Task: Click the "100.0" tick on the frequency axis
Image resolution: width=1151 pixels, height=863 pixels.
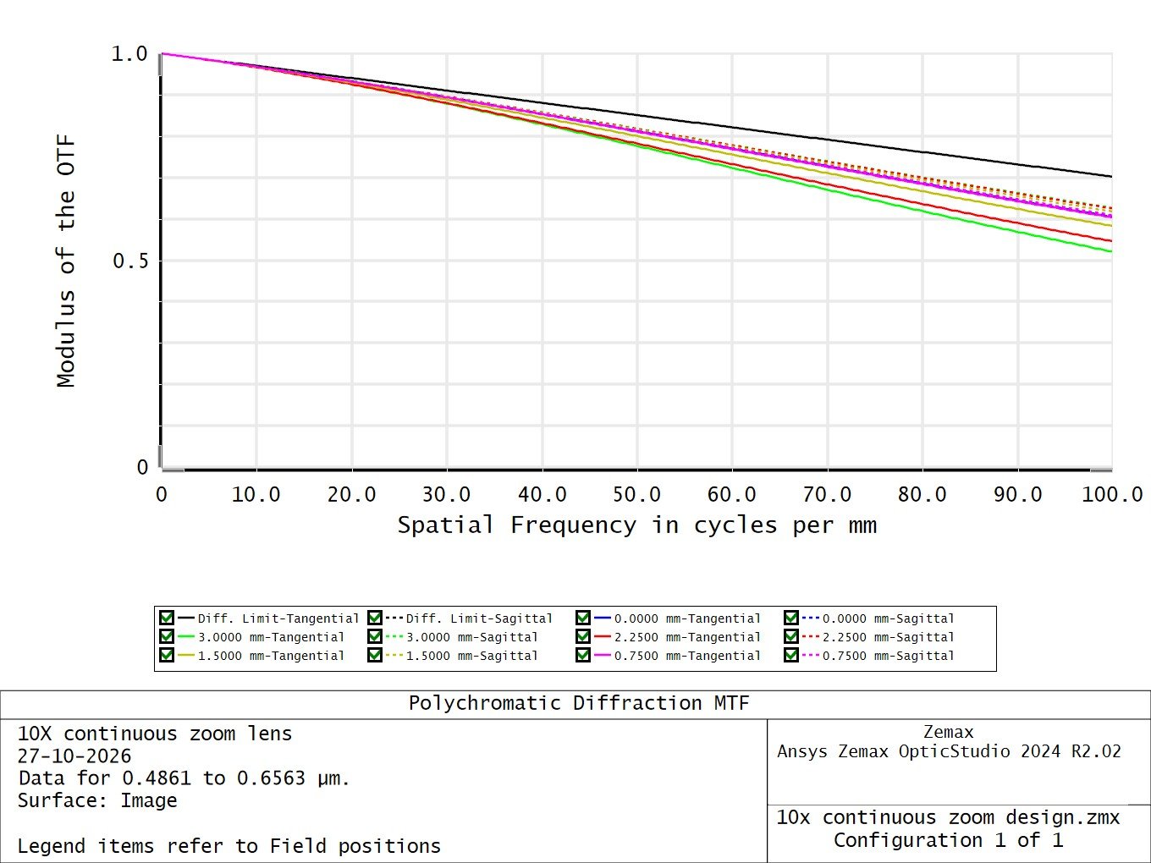Action: 1112,494
